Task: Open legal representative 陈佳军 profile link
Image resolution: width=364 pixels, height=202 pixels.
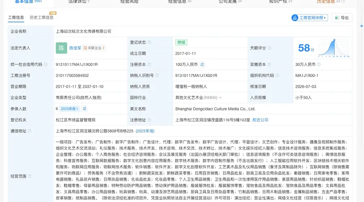Action: [x=75, y=48]
